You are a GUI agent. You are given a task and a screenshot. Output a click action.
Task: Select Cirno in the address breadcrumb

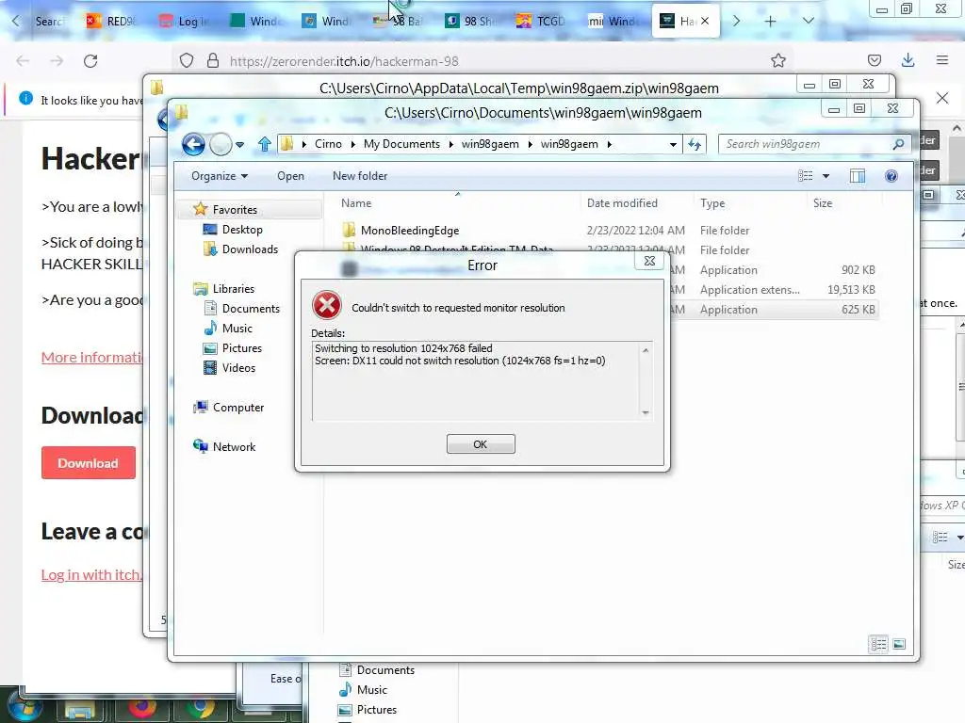click(x=328, y=144)
